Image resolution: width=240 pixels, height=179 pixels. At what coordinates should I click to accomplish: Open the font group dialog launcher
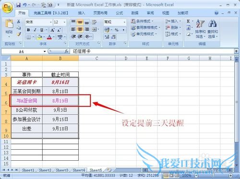(x=65, y=43)
